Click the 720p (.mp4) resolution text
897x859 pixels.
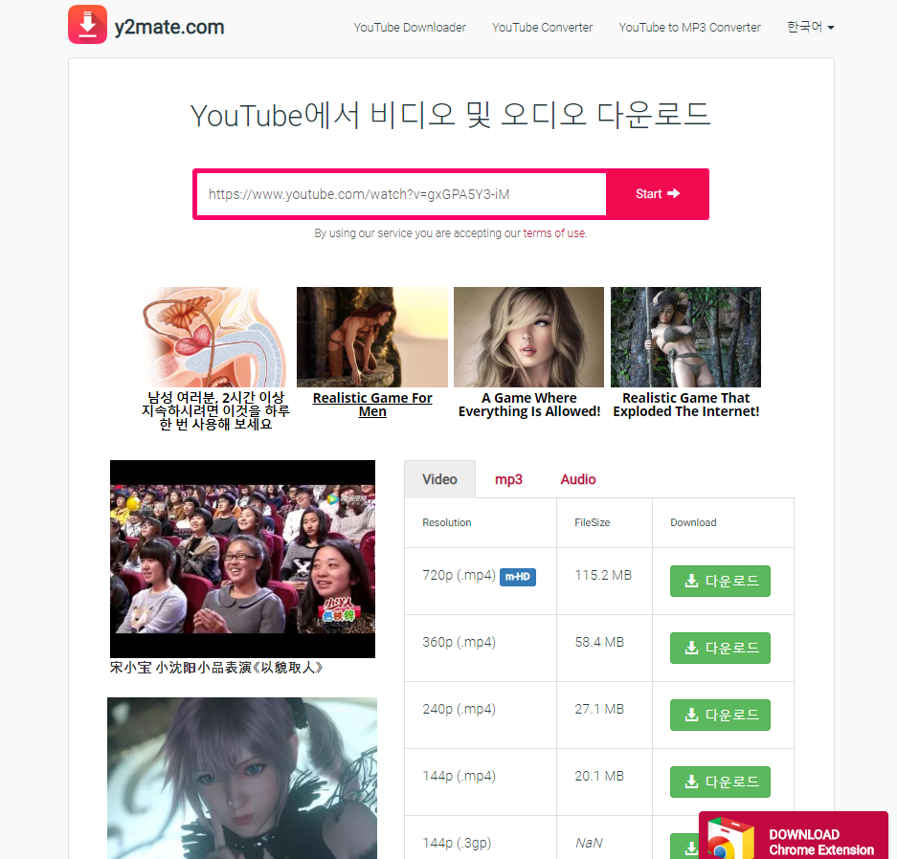[x=459, y=576]
